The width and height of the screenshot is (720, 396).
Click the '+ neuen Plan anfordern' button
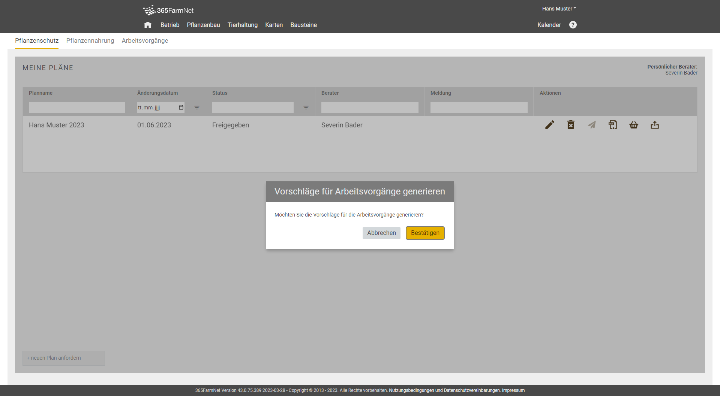pyautogui.click(x=63, y=358)
